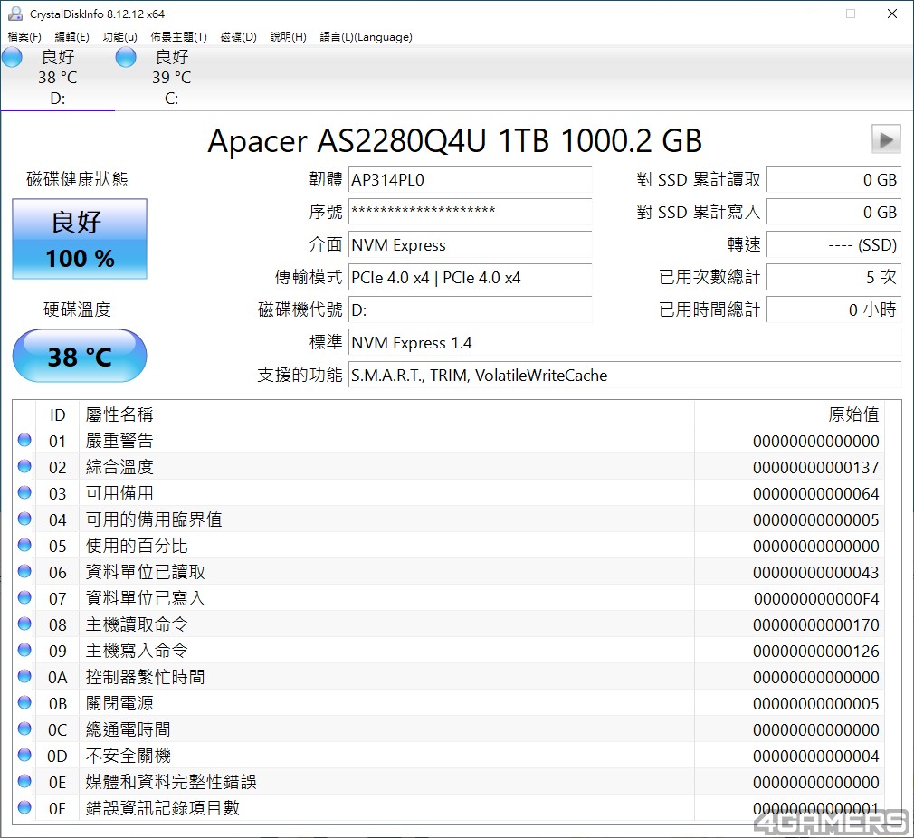
Task: Minimize the CrystalDiskInfo window
Action: click(810, 14)
